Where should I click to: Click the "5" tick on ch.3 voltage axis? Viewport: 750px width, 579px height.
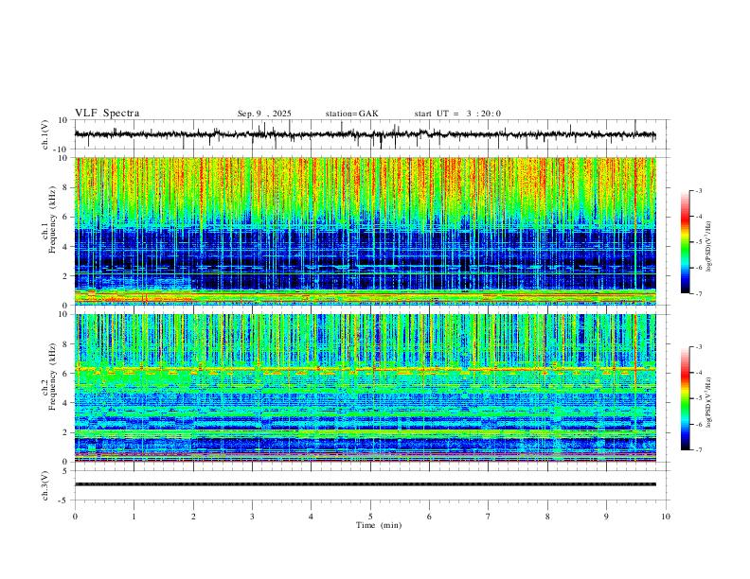pos(66,471)
